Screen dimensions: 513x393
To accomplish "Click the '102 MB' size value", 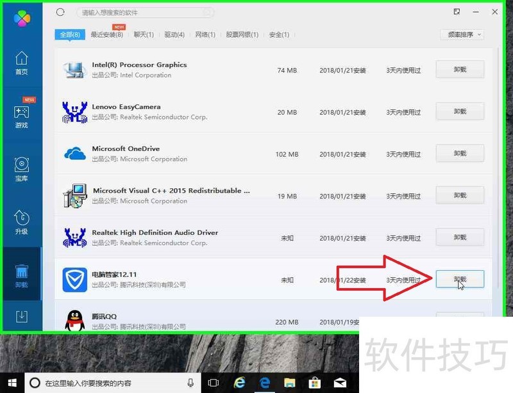I will pos(287,154).
